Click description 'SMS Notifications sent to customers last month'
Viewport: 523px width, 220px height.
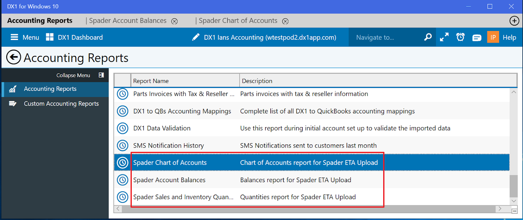point(308,146)
